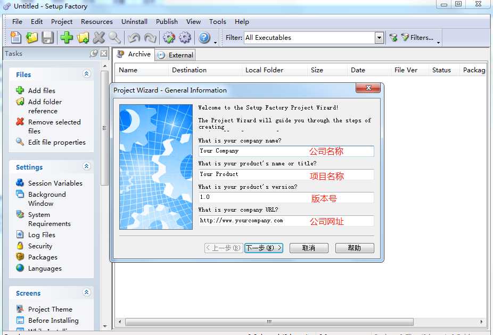493x335 pixels.
Task: Collapse the Screens task group
Action: [x=86, y=292]
